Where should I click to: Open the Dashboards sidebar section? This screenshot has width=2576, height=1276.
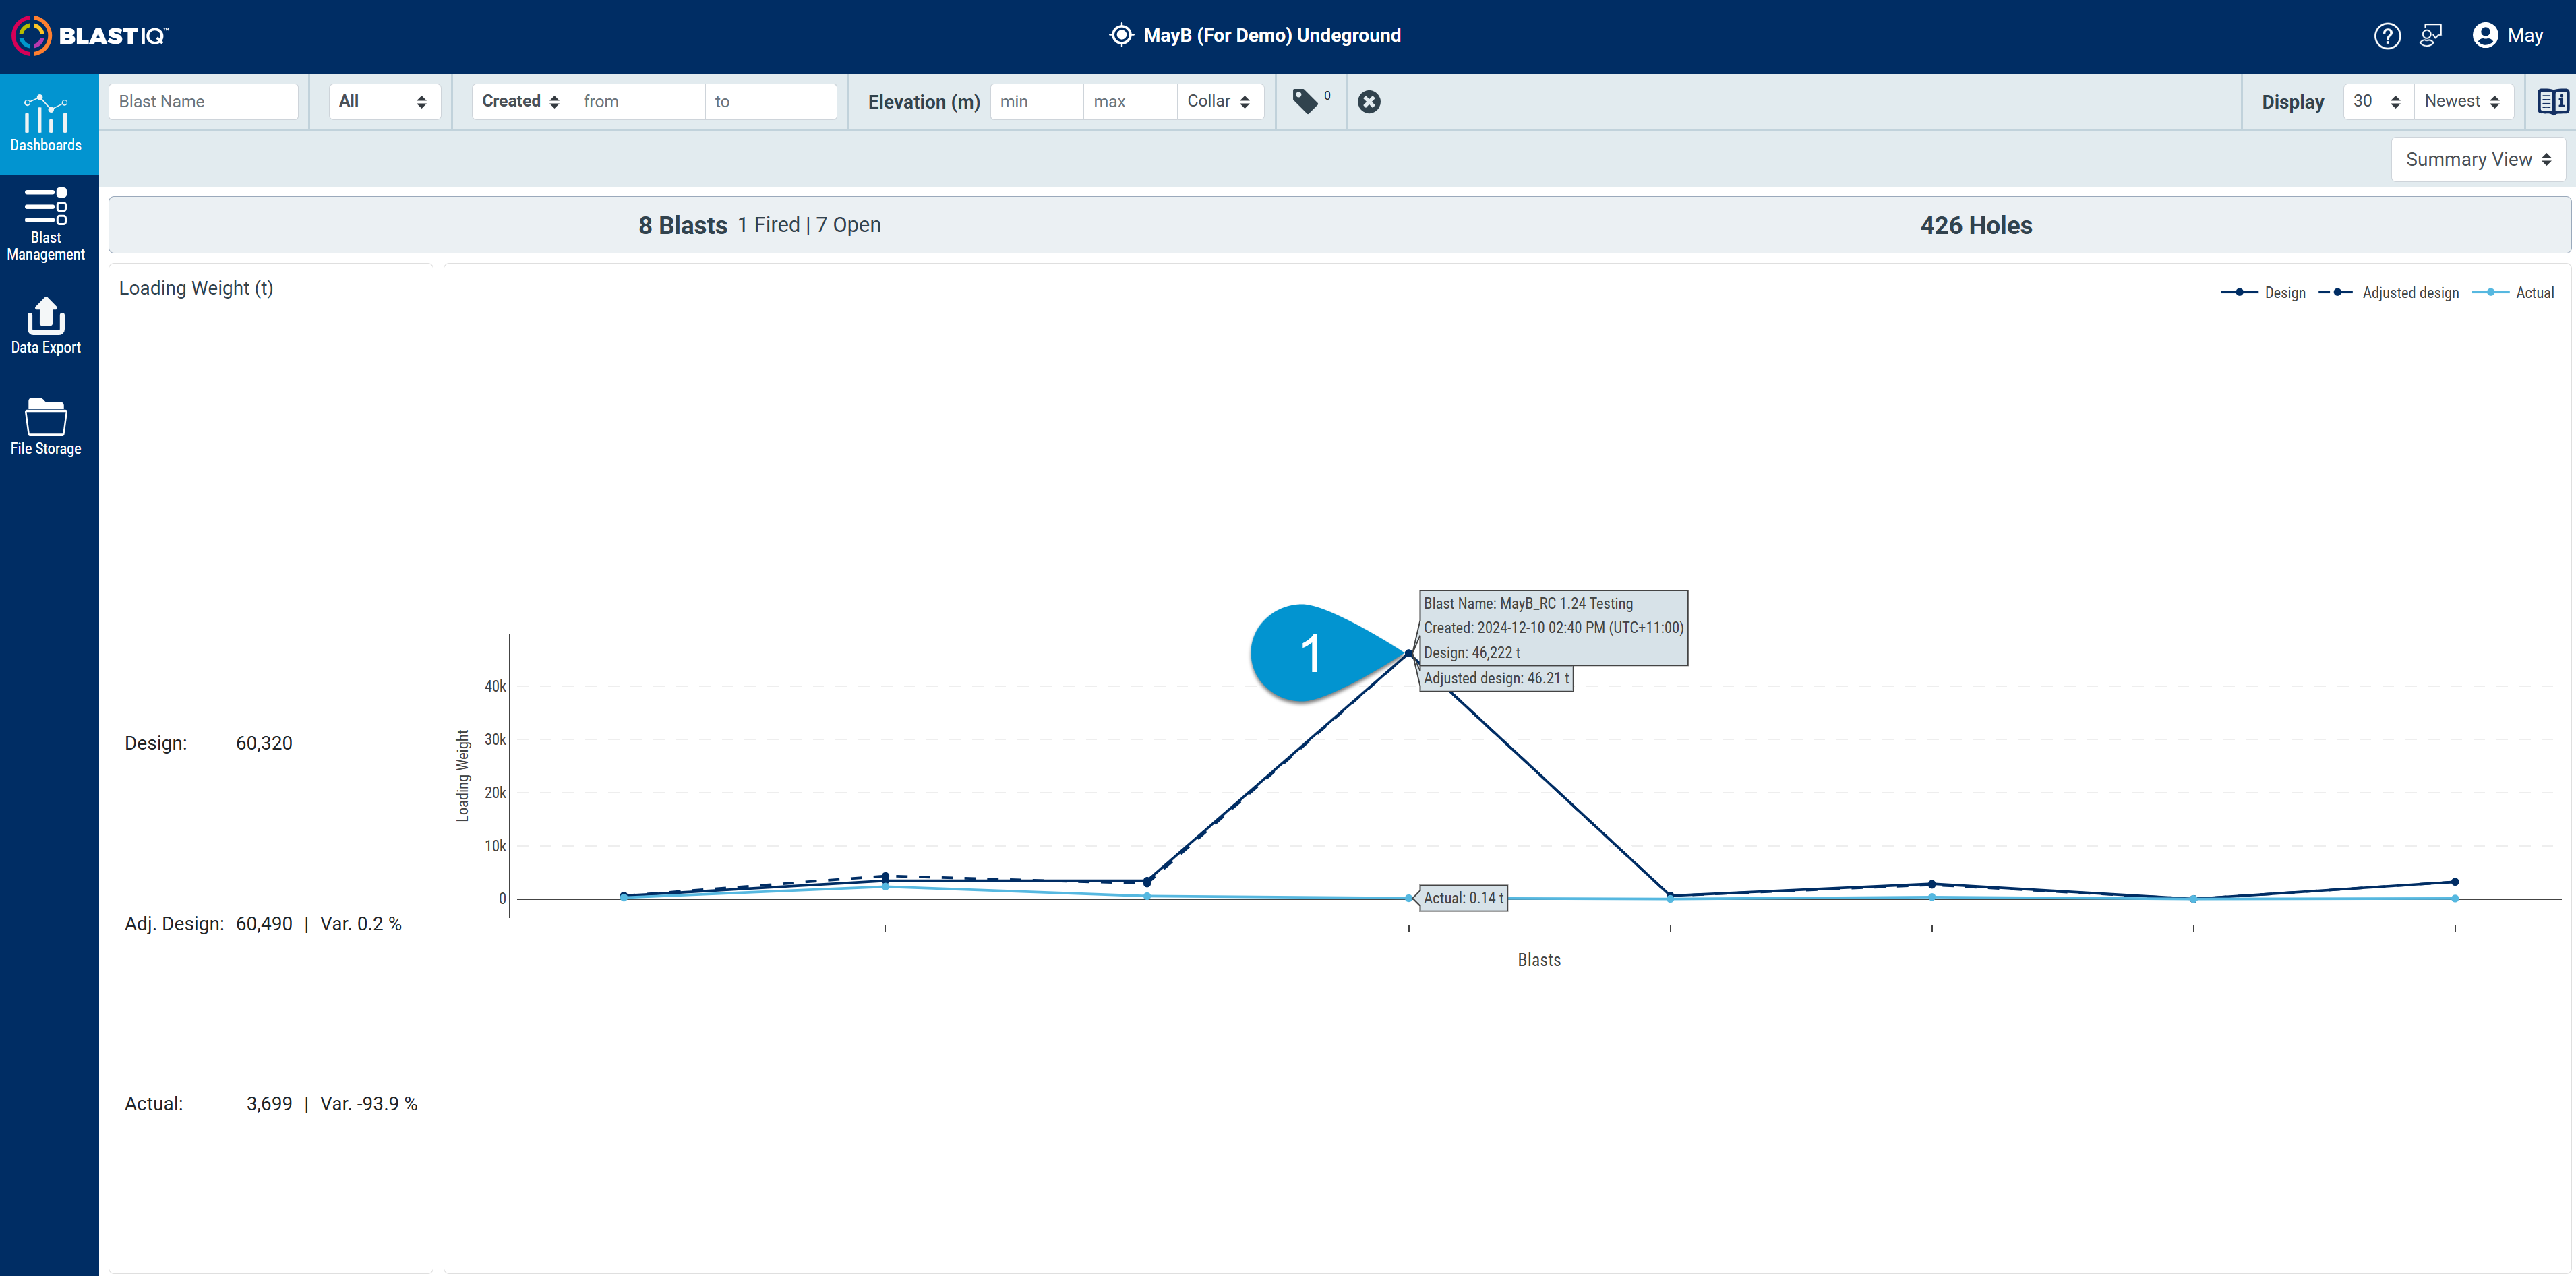[46, 124]
